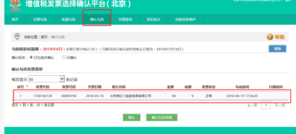This screenshot has height=134, width=296.
Task: Click 首页 in the breadcrumb
Action: pyautogui.click(x=44, y=37)
